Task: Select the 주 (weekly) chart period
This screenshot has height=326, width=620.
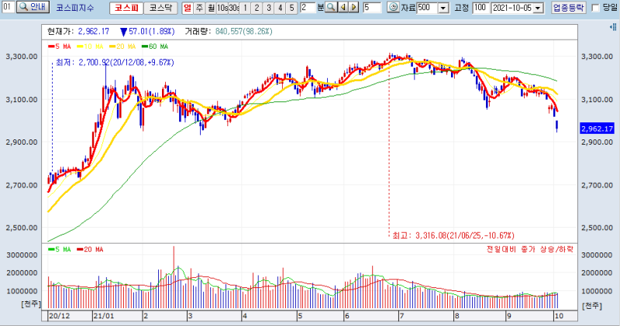Action: [x=199, y=8]
